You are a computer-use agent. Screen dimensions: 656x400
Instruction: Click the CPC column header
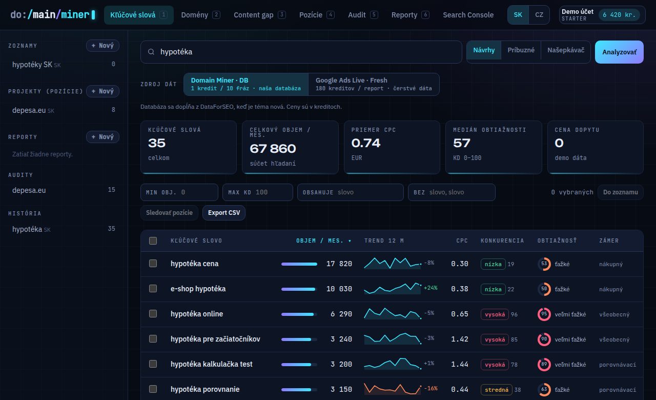[462, 241]
